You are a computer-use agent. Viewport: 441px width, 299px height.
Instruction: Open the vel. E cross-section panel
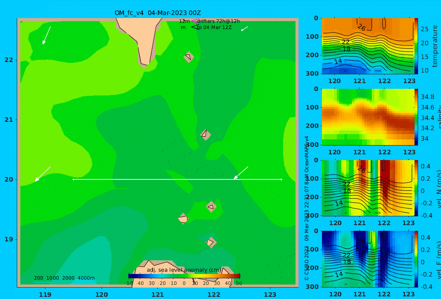[368, 259]
